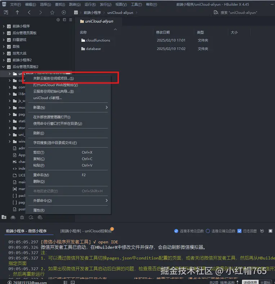Image resolution: width=275 pixels, height=284 pixels.
Task: Toggle the 日志回显 log echo checkbox
Action: [x=239, y=231]
